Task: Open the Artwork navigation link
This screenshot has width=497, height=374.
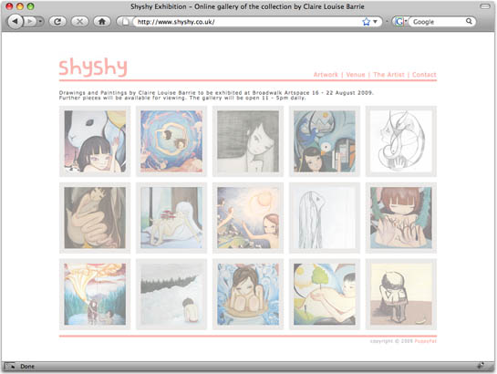Action: tap(326, 75)
